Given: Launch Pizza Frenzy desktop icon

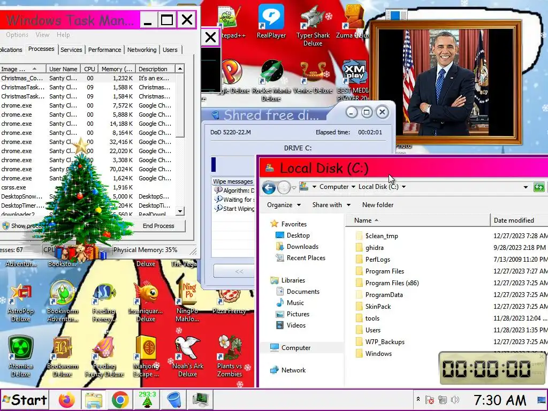Looking at the screenshot, I should coord(229,301).
